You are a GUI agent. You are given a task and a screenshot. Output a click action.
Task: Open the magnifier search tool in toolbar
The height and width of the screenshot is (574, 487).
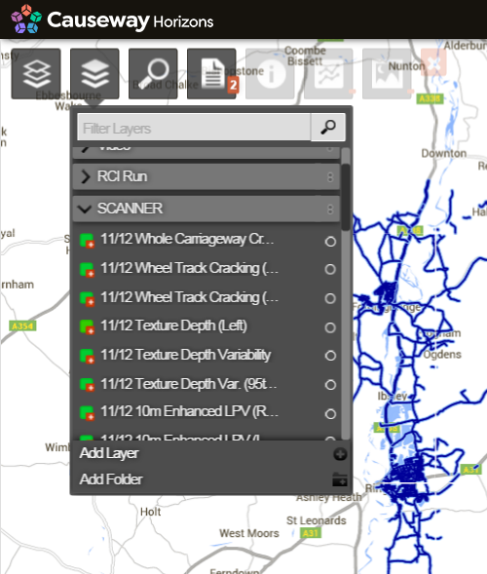pos(153,74)
